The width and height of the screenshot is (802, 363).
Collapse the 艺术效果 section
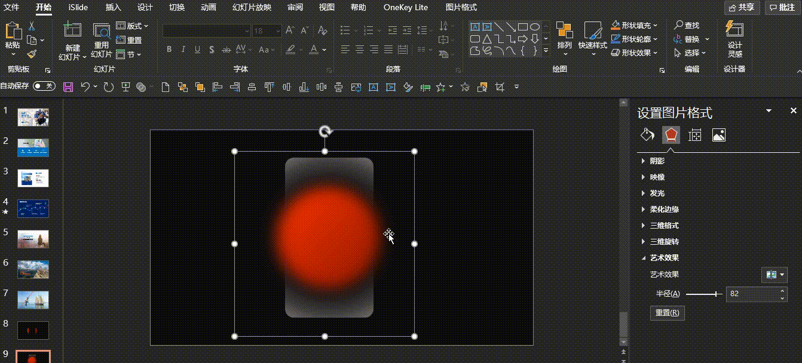coord(664,258)
